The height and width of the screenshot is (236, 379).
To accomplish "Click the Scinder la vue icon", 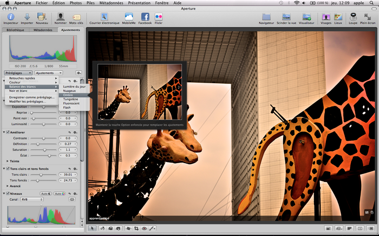I will coord(286,17).
